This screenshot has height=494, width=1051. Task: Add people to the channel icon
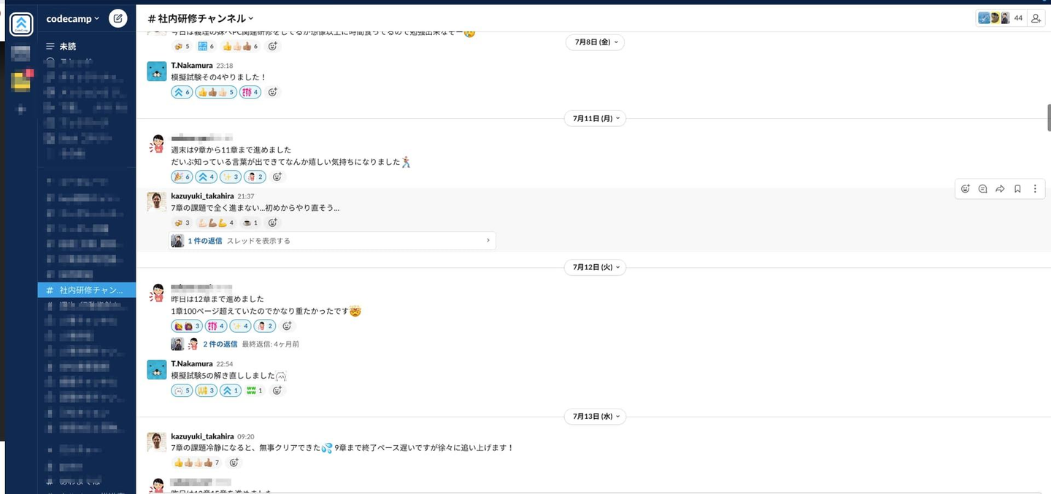click(x=1036, y=18)
